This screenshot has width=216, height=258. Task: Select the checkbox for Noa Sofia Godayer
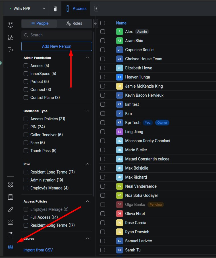[x=103, y=195]
